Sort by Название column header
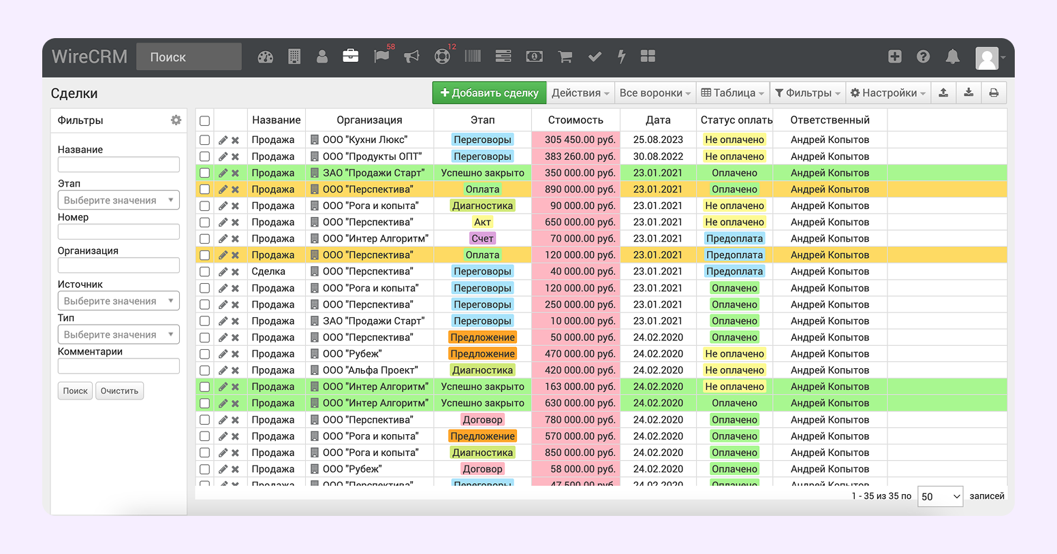The height and width of the screenshot is (554, 1057). (277, 120)
